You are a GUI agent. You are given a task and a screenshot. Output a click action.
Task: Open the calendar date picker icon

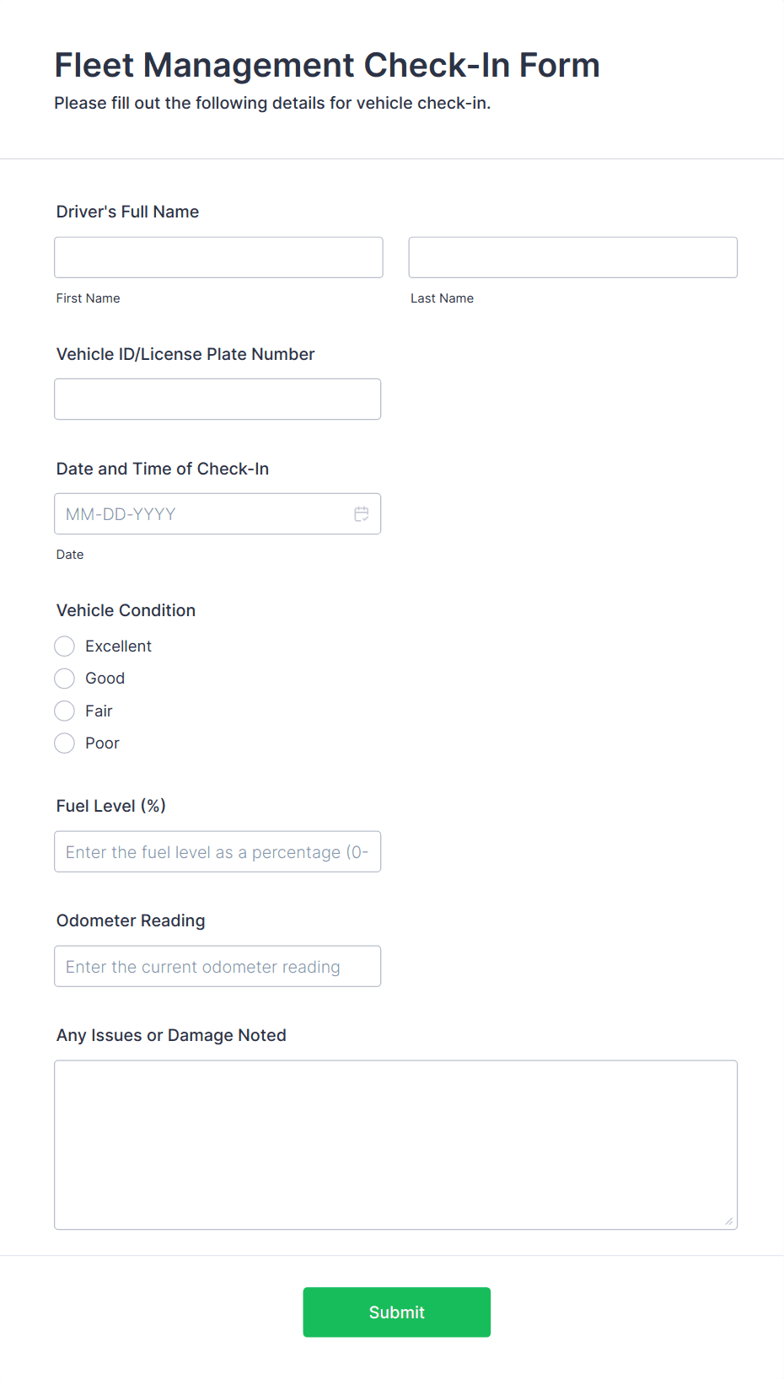click(x=362, y=514)
